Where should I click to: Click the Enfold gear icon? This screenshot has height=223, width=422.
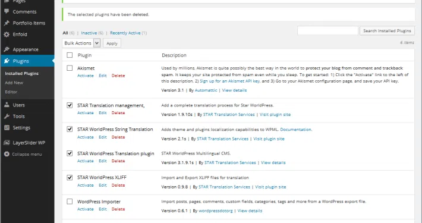(x=7, y=34)
